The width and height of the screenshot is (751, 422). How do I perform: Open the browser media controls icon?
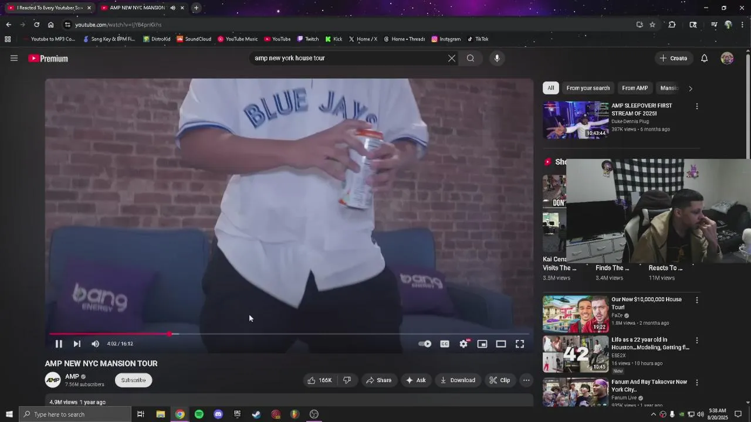[x=714, y=25]
